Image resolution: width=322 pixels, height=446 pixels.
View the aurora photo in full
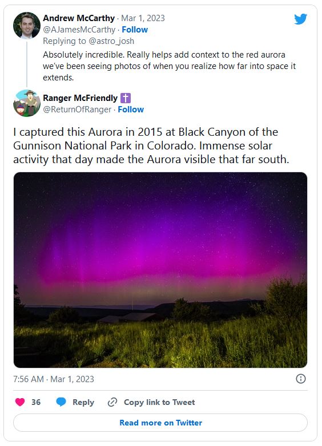pyautogui.click(x=160, y=270)
